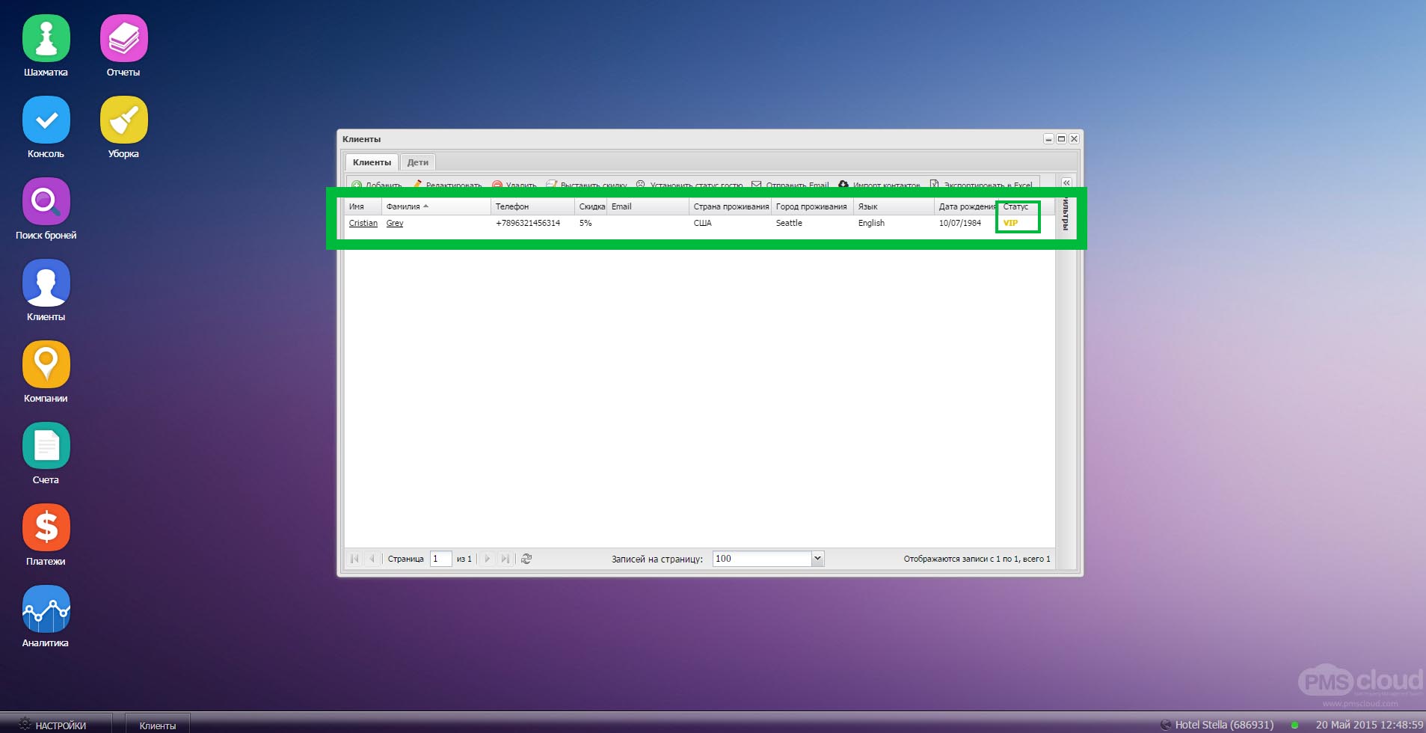Click the taskbar date and time

click(1369, 725)
